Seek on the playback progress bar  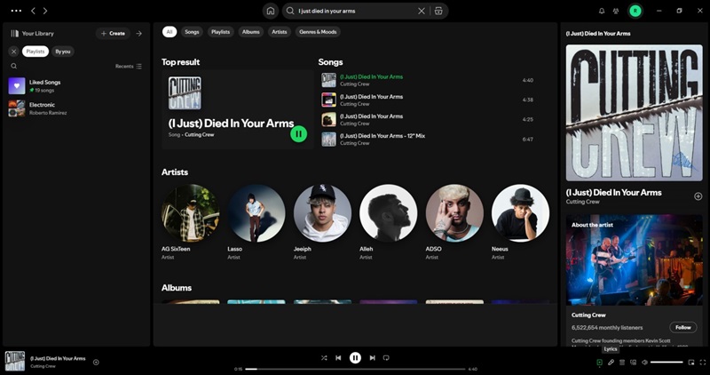coord(356,369)
